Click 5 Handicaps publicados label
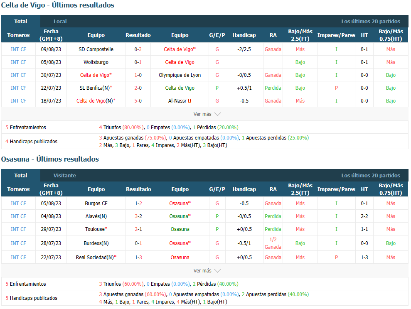The height and width of the screenshot is (309, 411). click(x=31, y=298)
